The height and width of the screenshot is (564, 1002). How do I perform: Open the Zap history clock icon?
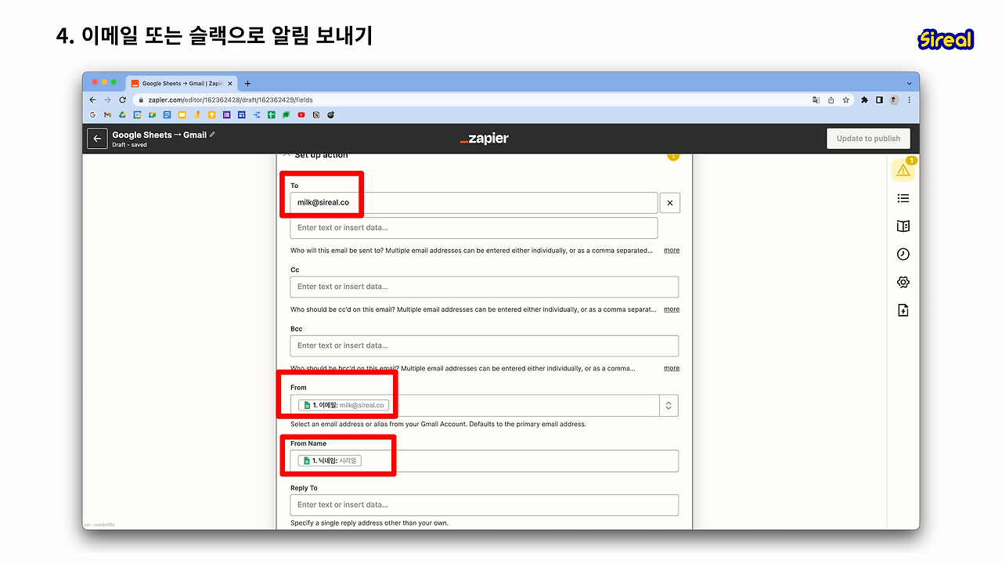(x=903, y=255)
